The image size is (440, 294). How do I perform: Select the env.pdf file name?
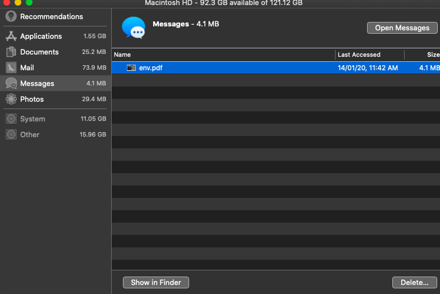click(150, 67)
